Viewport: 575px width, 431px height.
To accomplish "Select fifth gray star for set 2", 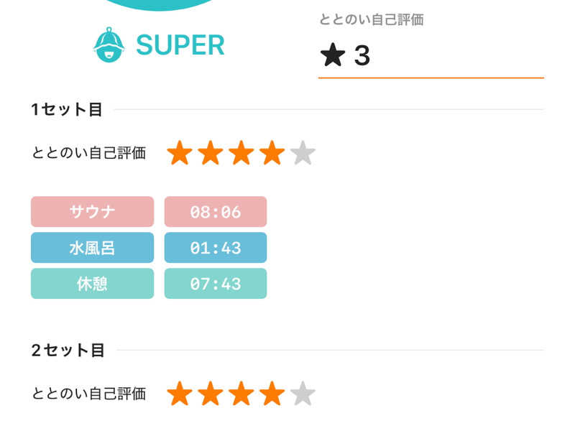I will pyautogui.click(x=303, y=394).
